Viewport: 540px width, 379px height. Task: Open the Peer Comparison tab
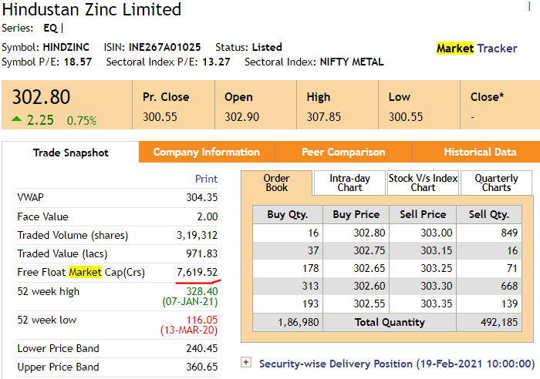[343, 152]
